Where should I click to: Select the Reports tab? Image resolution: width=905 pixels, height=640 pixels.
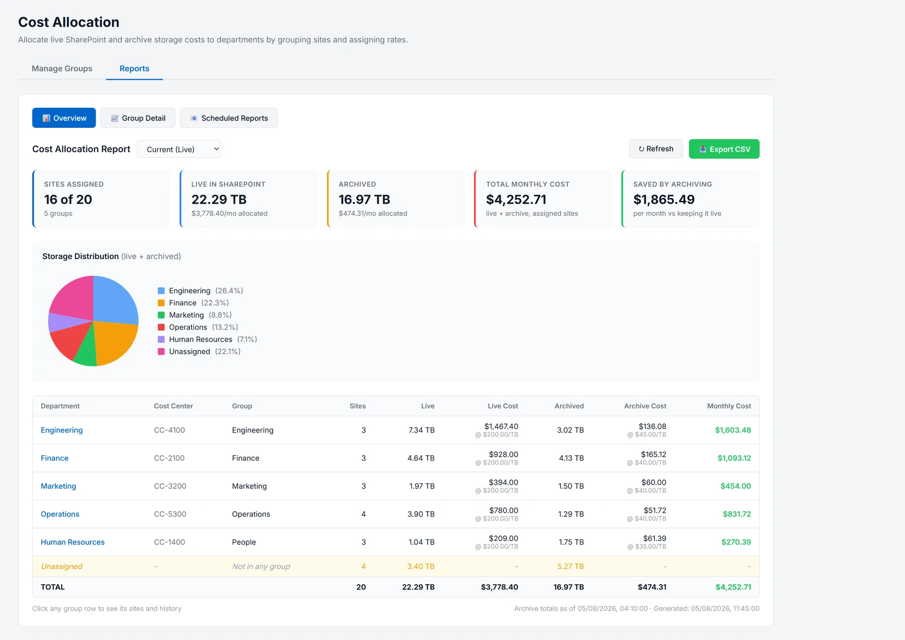coord(135,68)
